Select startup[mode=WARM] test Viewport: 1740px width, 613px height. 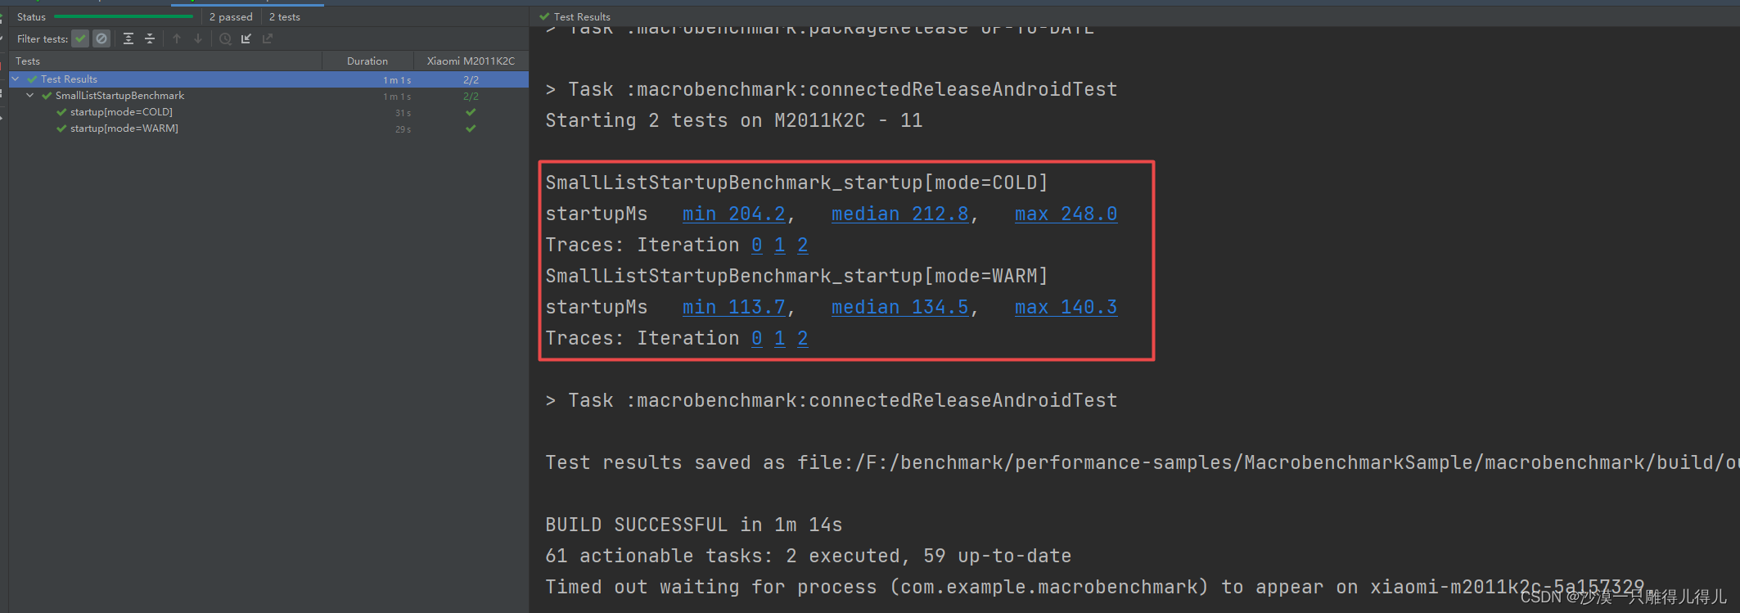(124, 128)
